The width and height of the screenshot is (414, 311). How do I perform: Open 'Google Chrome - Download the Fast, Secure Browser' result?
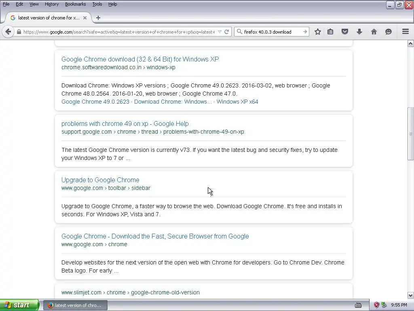coord(155,236)
